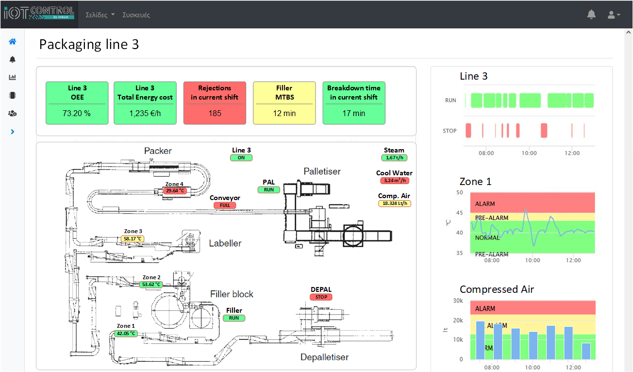
Task: Click the Conveyor FULL status badge
Action: point(225,205)
